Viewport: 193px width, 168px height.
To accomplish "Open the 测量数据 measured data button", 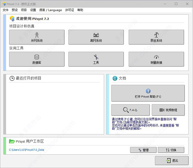I will click(156, 59).
